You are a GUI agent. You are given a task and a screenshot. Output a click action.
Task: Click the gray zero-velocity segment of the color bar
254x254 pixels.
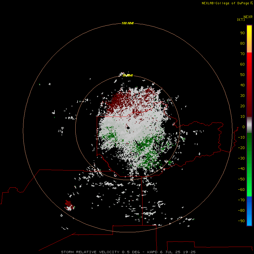(x=249, y=125)
